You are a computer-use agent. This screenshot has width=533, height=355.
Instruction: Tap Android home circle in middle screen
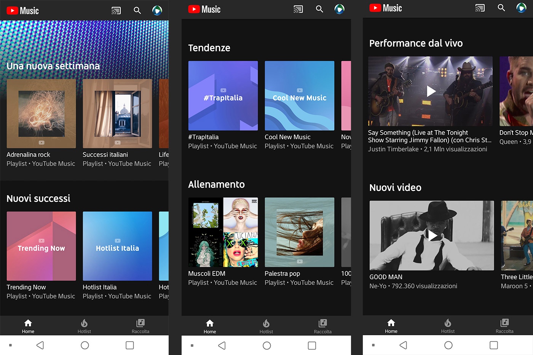[267, 345]
